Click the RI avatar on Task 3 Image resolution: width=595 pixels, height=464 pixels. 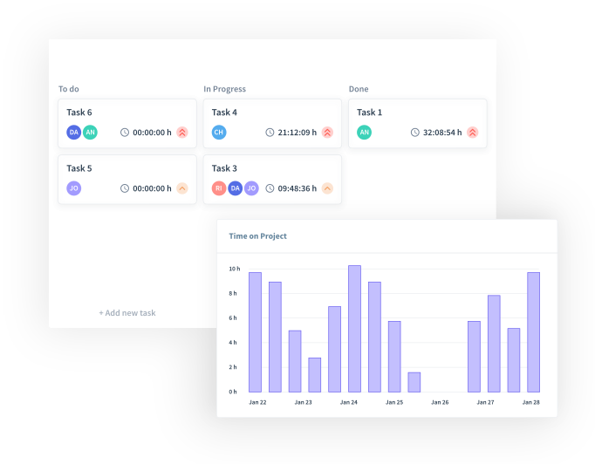(x=219, y=188)
